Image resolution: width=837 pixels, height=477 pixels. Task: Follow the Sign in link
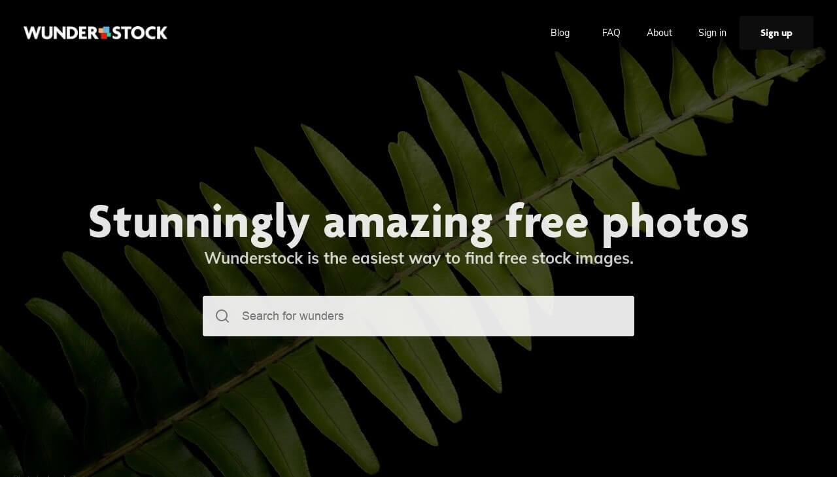tap(712, 33)
